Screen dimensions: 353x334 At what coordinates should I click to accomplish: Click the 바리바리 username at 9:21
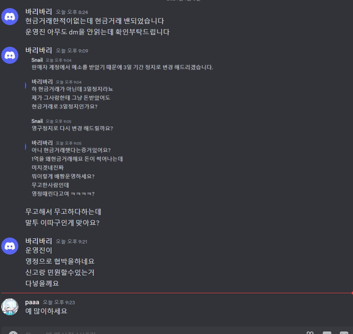pos(38,241)
